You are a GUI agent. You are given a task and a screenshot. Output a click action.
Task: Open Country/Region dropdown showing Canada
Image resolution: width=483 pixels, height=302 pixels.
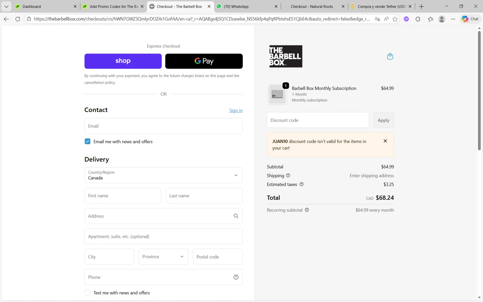(163, 175)
